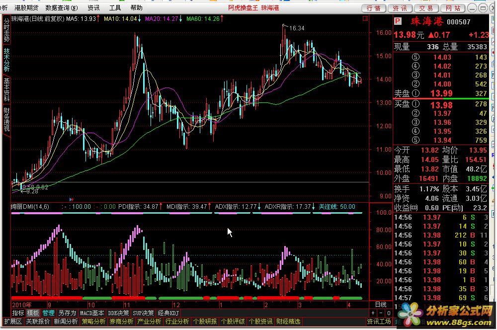Click the trade row with volume 212 B
This screenshot has width=497, height=330.
(x=441, y=235)
